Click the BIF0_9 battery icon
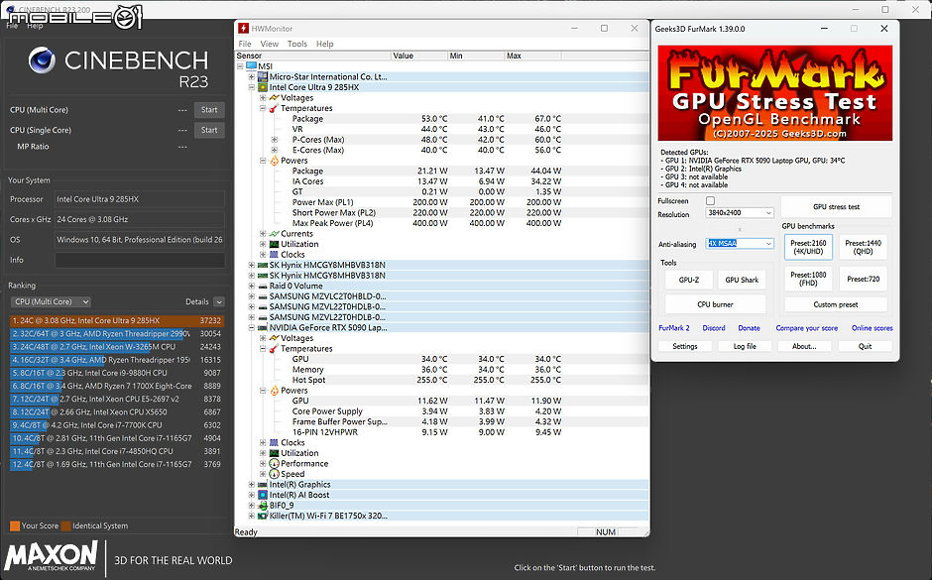Viewport: 932px width, 580px height. [263, 506]
